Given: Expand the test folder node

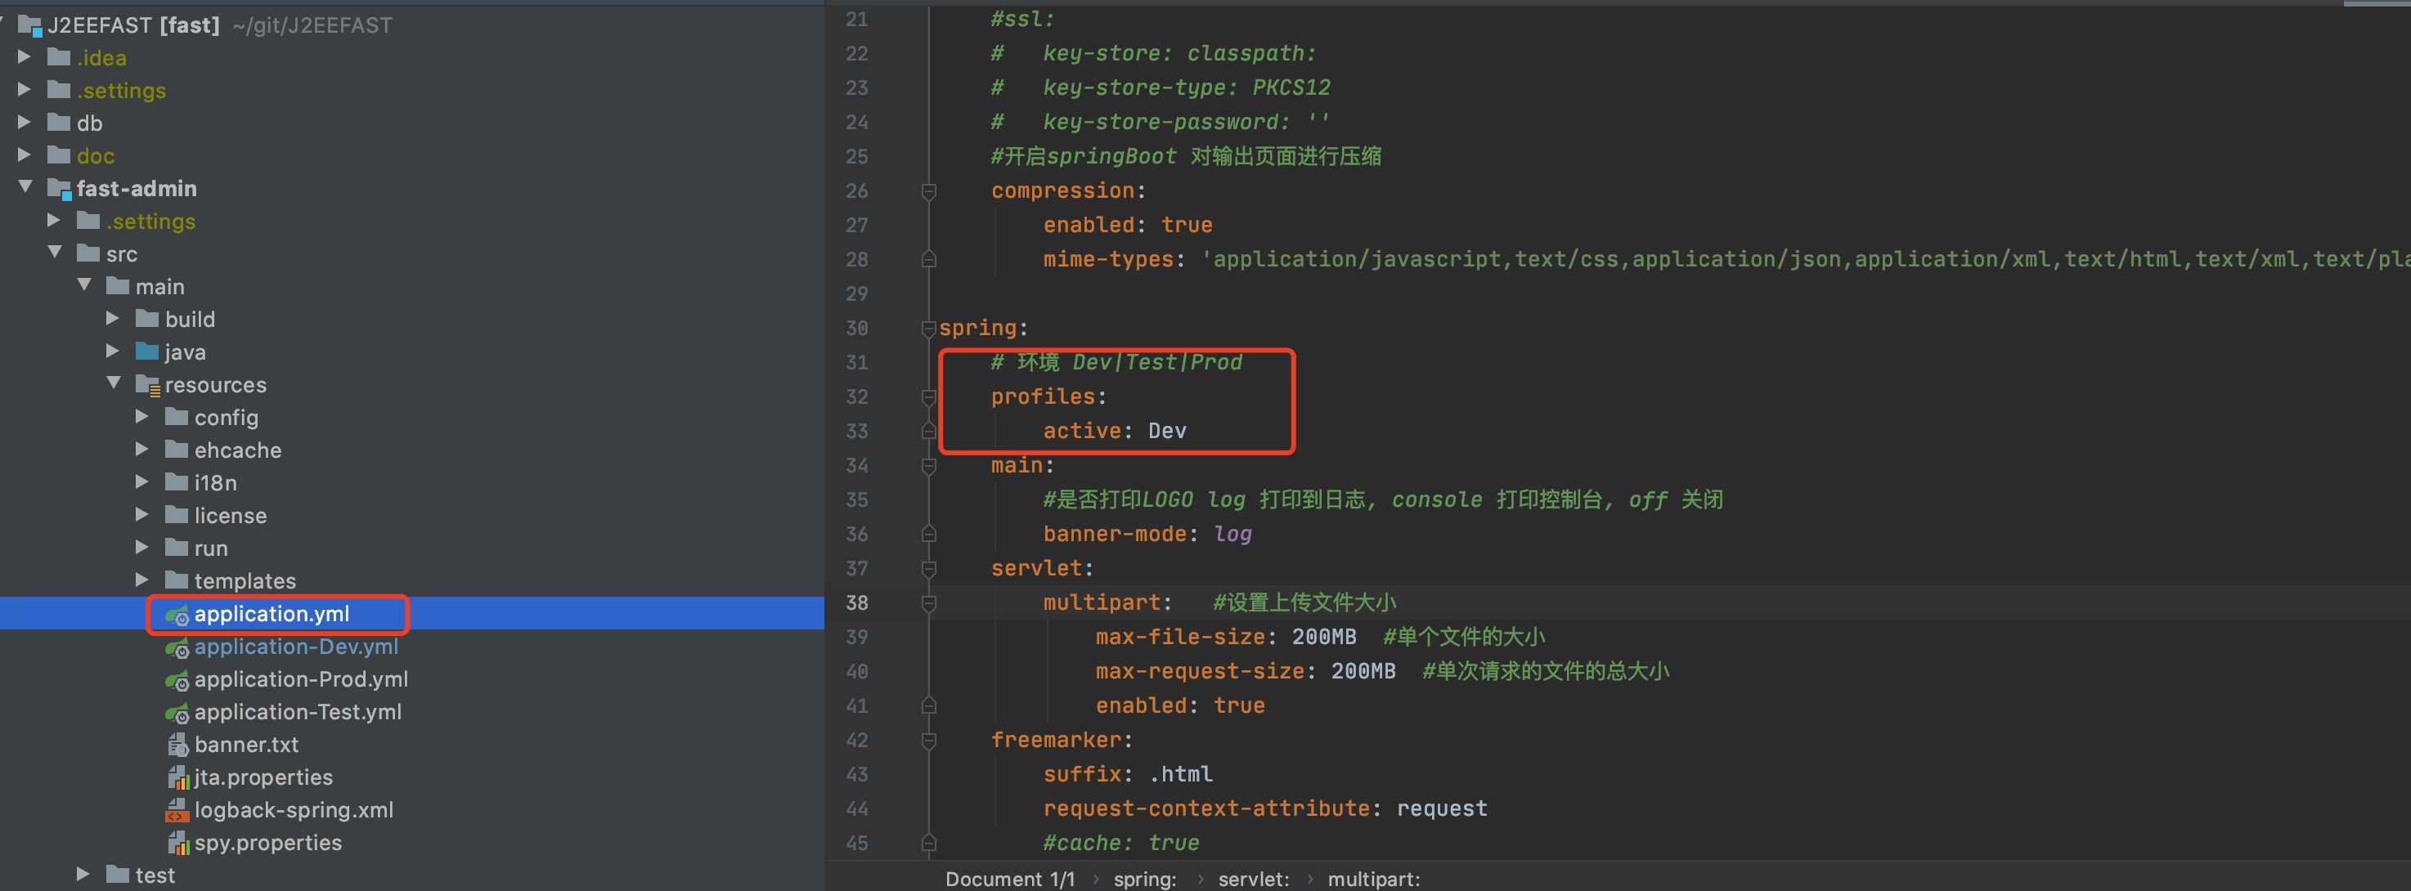Looking at the screenshot, I should click(x=83, y=875).
